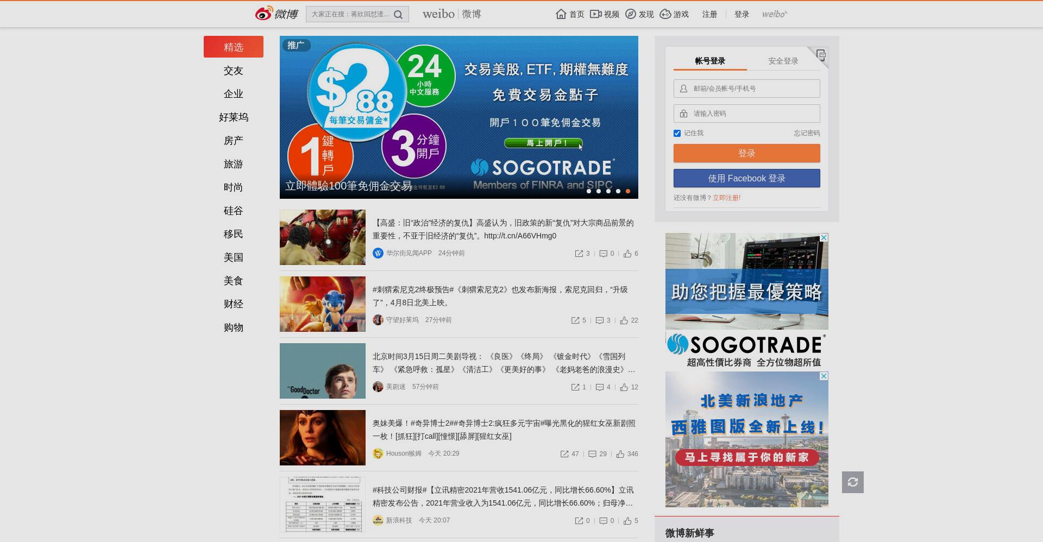Viewport: 1043px width, 542px height.
Task: Select the last orange carousel dot
Action: point(628,191)
